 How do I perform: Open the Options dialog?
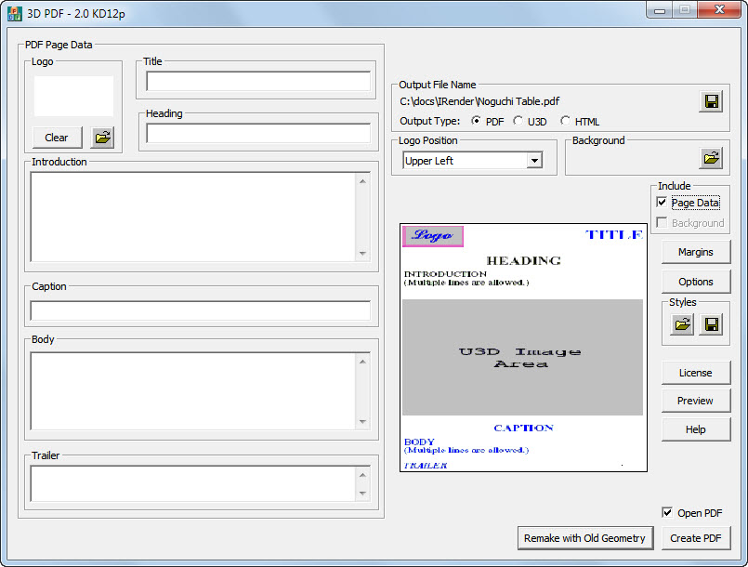(x=696, y=281)
